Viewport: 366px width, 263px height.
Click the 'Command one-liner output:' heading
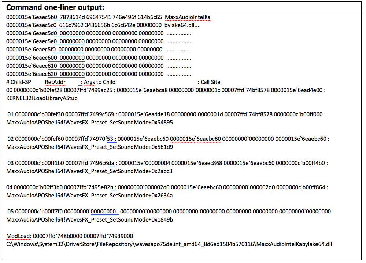pyautogui.click(x=55, y=7)
